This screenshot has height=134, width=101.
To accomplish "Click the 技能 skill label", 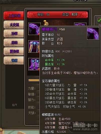I will 32,107.
